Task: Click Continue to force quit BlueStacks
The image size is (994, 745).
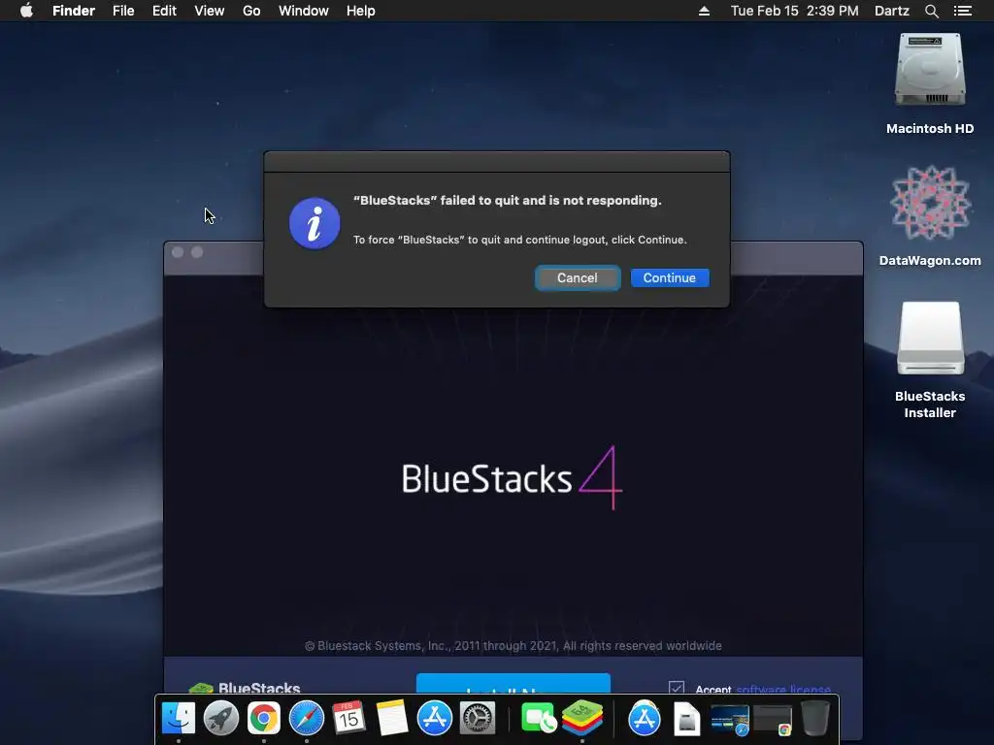Action: (670, 277)
